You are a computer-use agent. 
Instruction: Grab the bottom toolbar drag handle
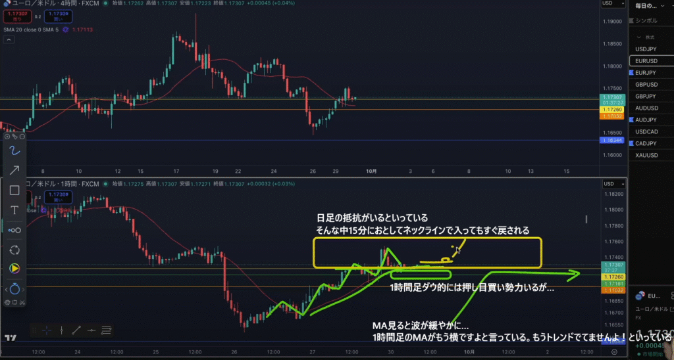tap(34, 330)
